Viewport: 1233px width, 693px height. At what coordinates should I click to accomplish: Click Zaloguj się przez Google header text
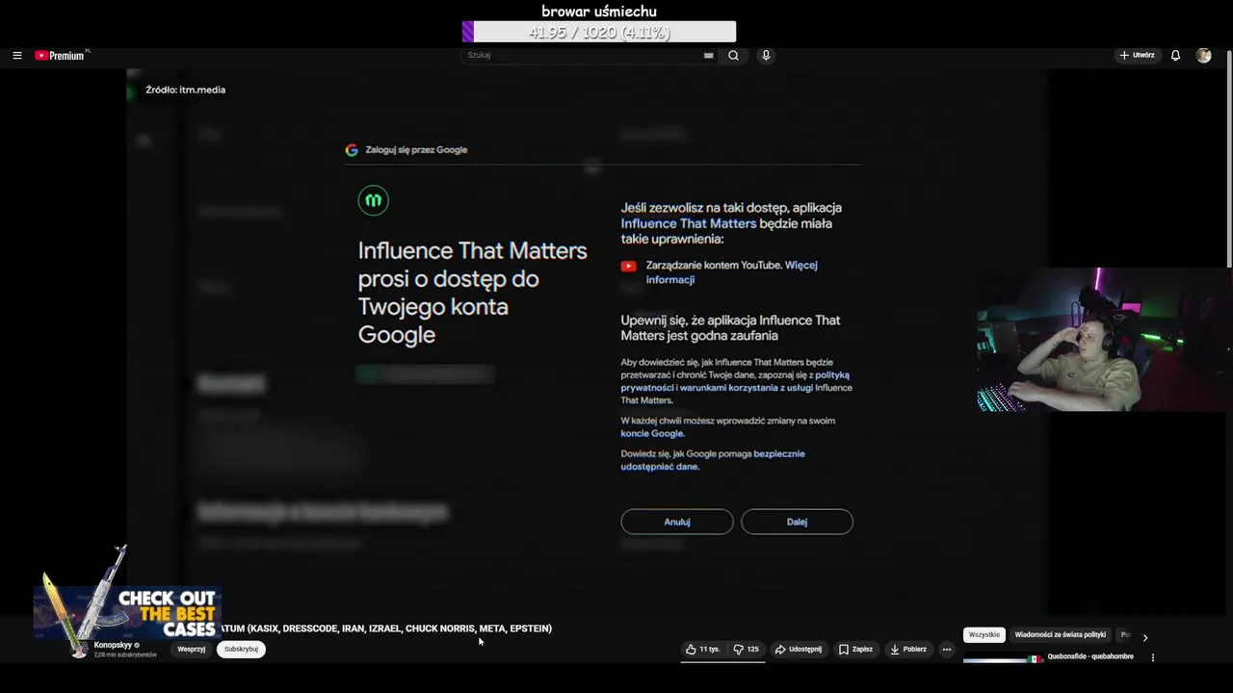416,150
